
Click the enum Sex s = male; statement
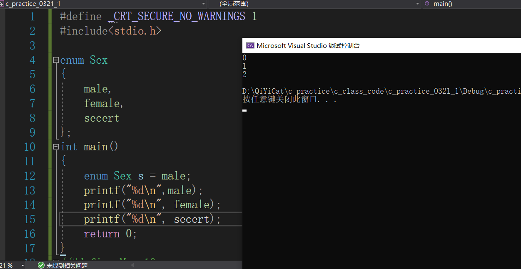point(137,176)
